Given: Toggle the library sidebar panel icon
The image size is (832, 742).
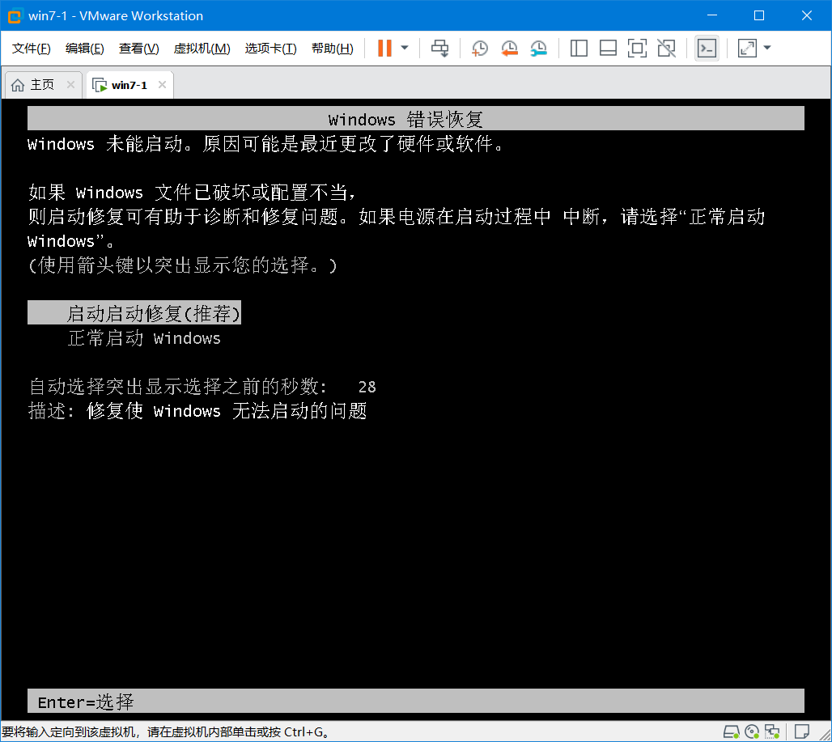Looking at the screenshot, I should (x=579, y=49).
